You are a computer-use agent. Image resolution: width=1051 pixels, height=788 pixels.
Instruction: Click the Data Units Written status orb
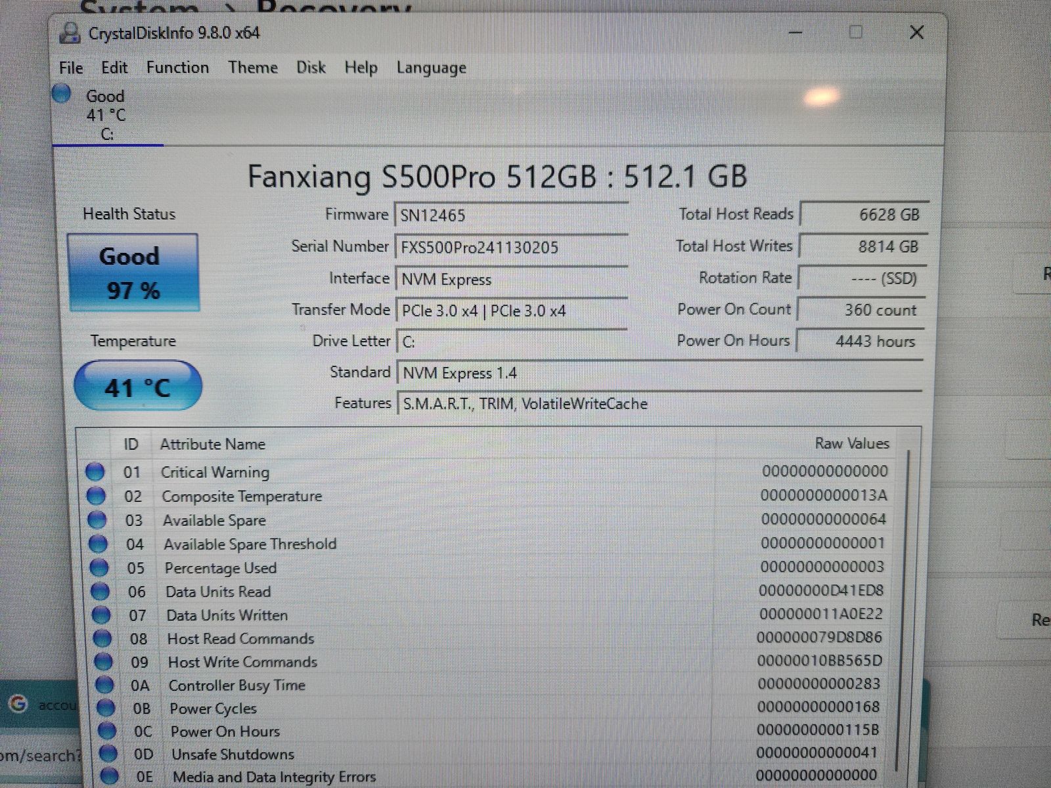pos(101,615)
